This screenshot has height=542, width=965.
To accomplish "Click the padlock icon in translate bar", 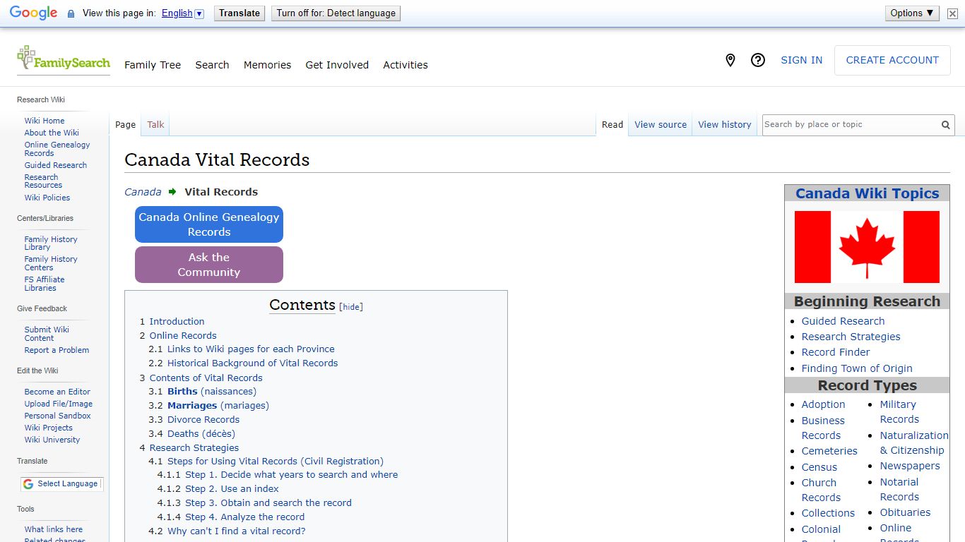I will coord(71,13).
